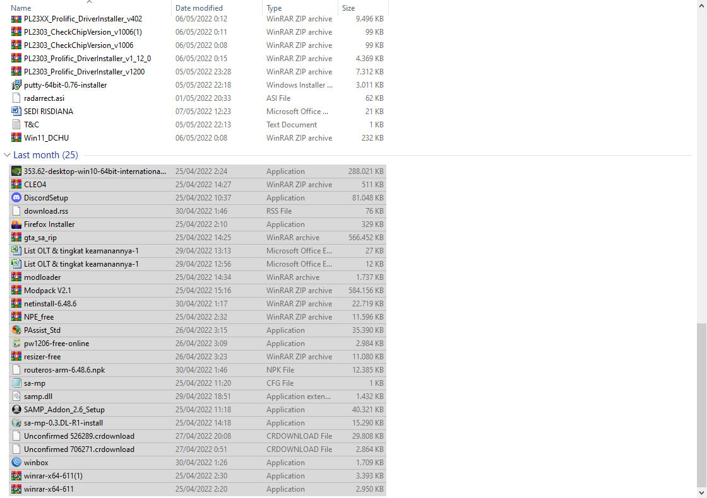Click the 81.048 KB size value

coord(367,198)
